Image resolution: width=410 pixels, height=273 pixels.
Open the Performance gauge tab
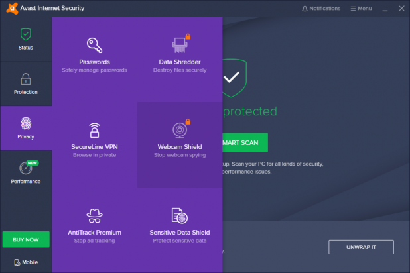pos(26,169)
